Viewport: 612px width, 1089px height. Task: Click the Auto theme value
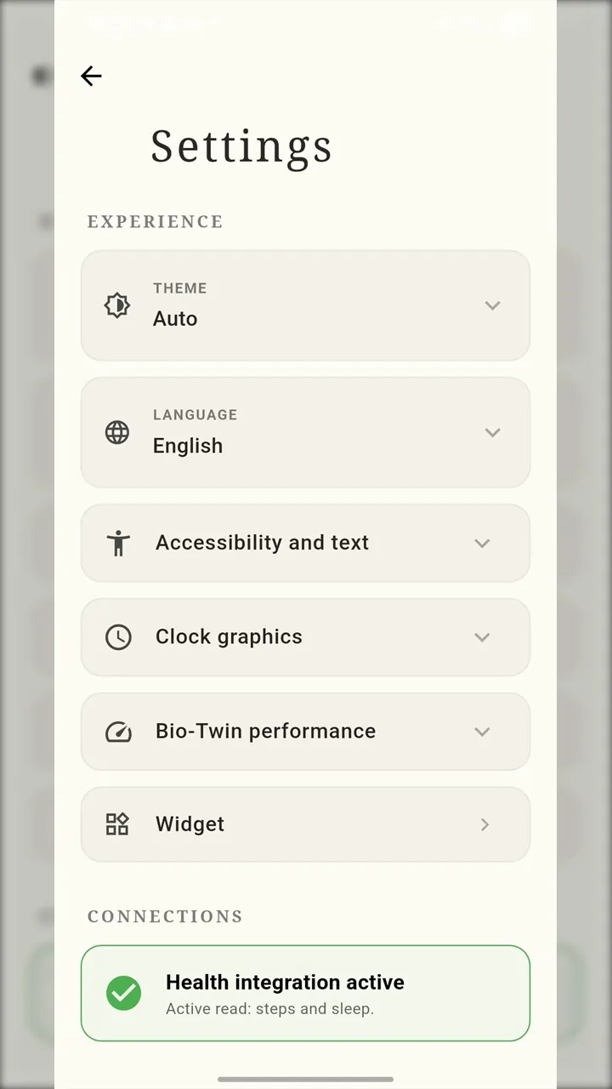175,319
